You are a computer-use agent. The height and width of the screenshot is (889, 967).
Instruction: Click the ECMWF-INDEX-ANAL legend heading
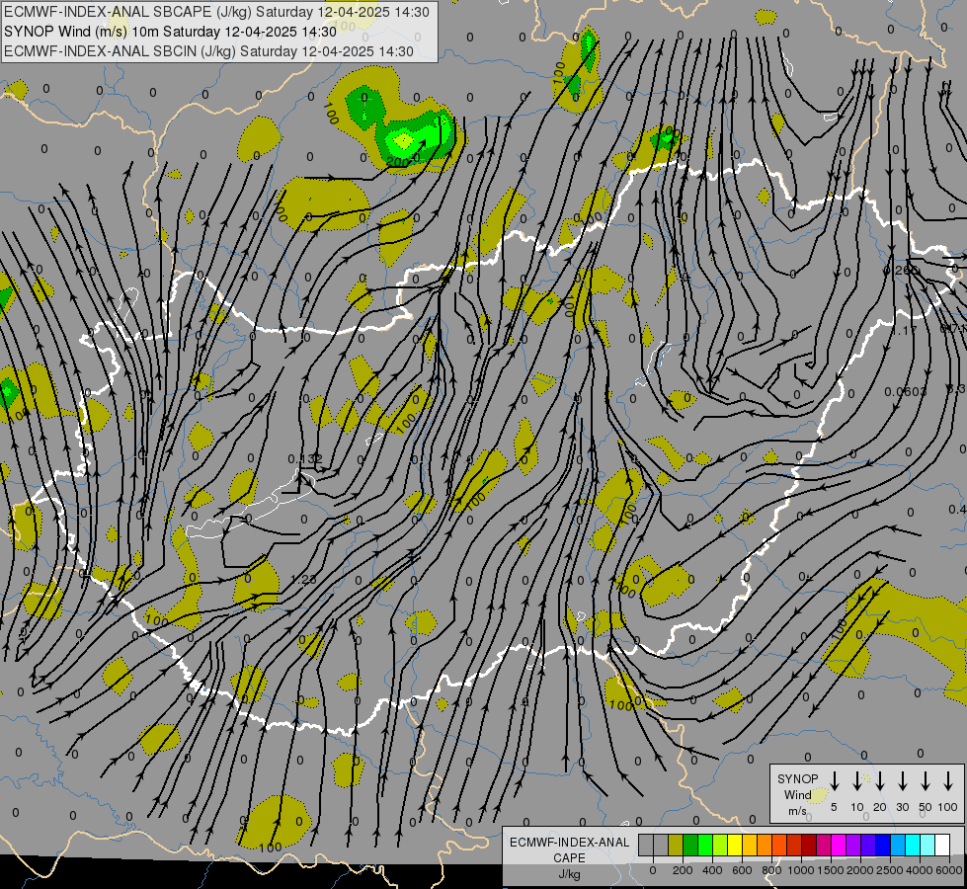(569, 843)
